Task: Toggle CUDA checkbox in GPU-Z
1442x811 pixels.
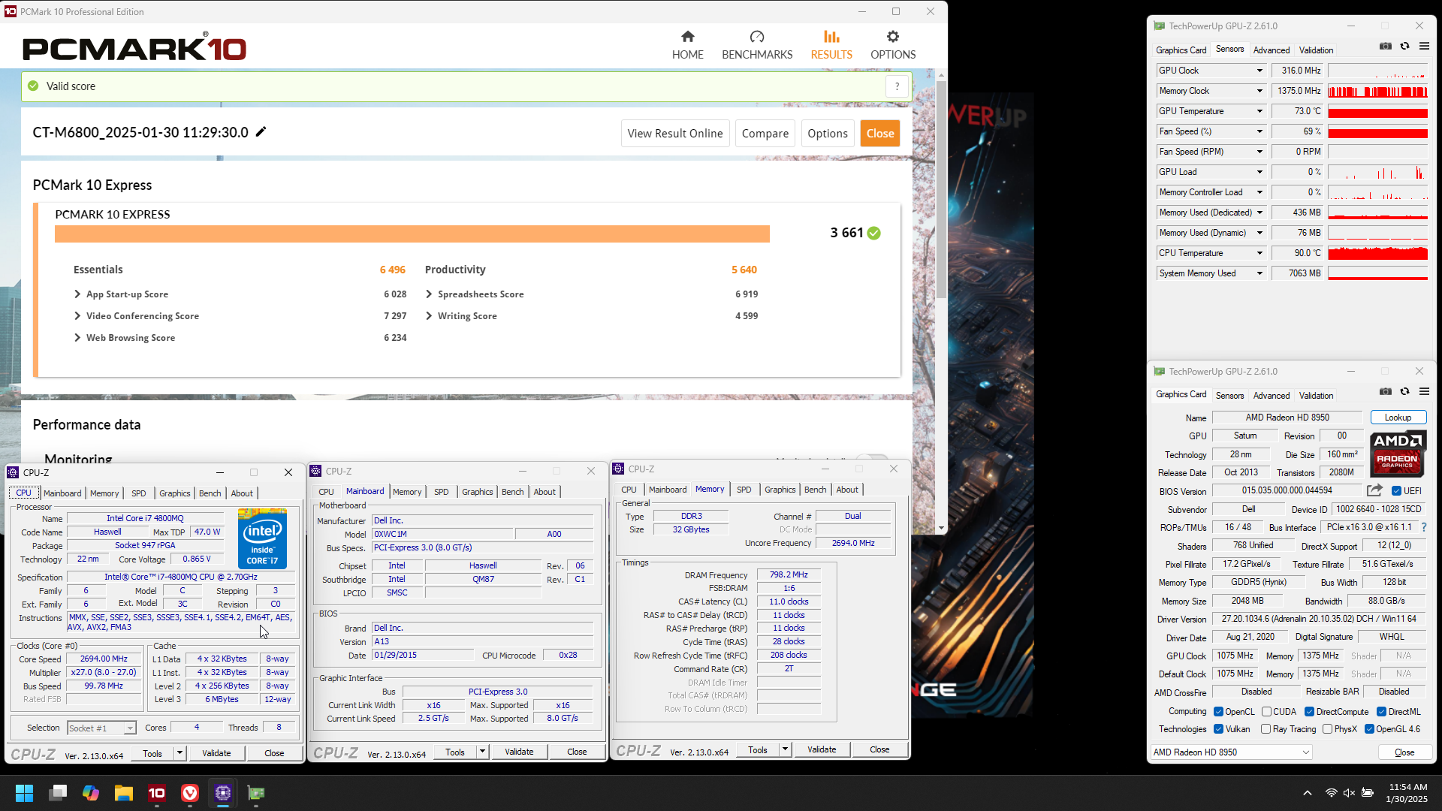Action: click(x=1266, y=712)
